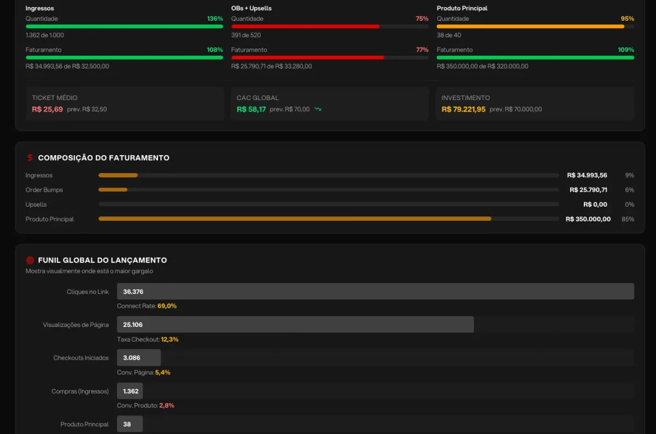
Task: Click the Ingressos Faturamento 108% progress bar
Action: [x=124, y=57]
